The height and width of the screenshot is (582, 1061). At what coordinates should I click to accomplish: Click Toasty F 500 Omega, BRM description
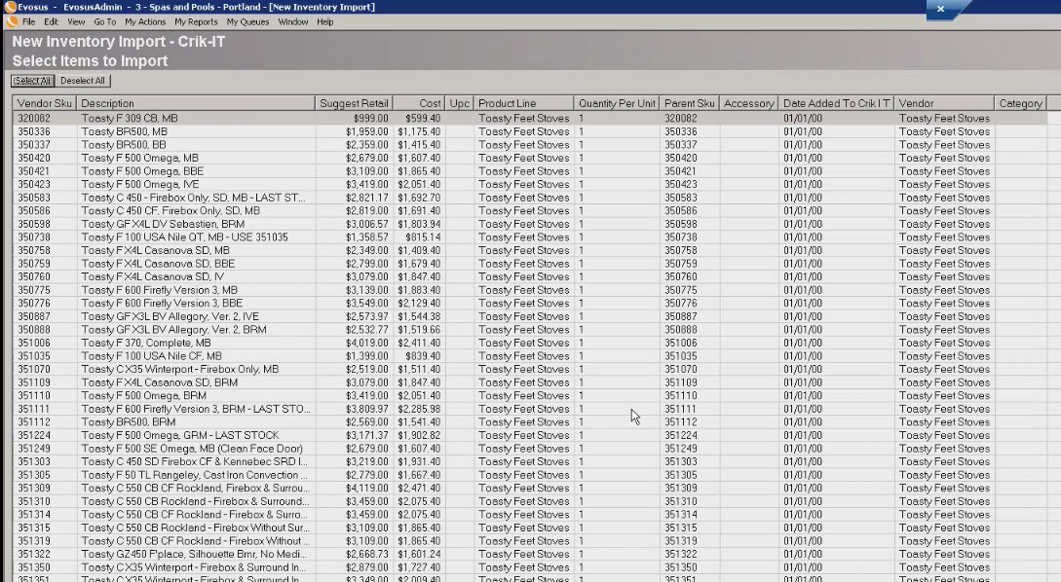(x=143, y=395)
